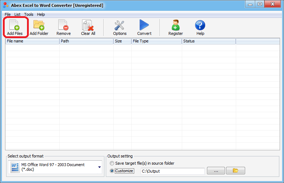Select the Remove file icon
Screen dimensions: 284x183
[x=63, y=27]
